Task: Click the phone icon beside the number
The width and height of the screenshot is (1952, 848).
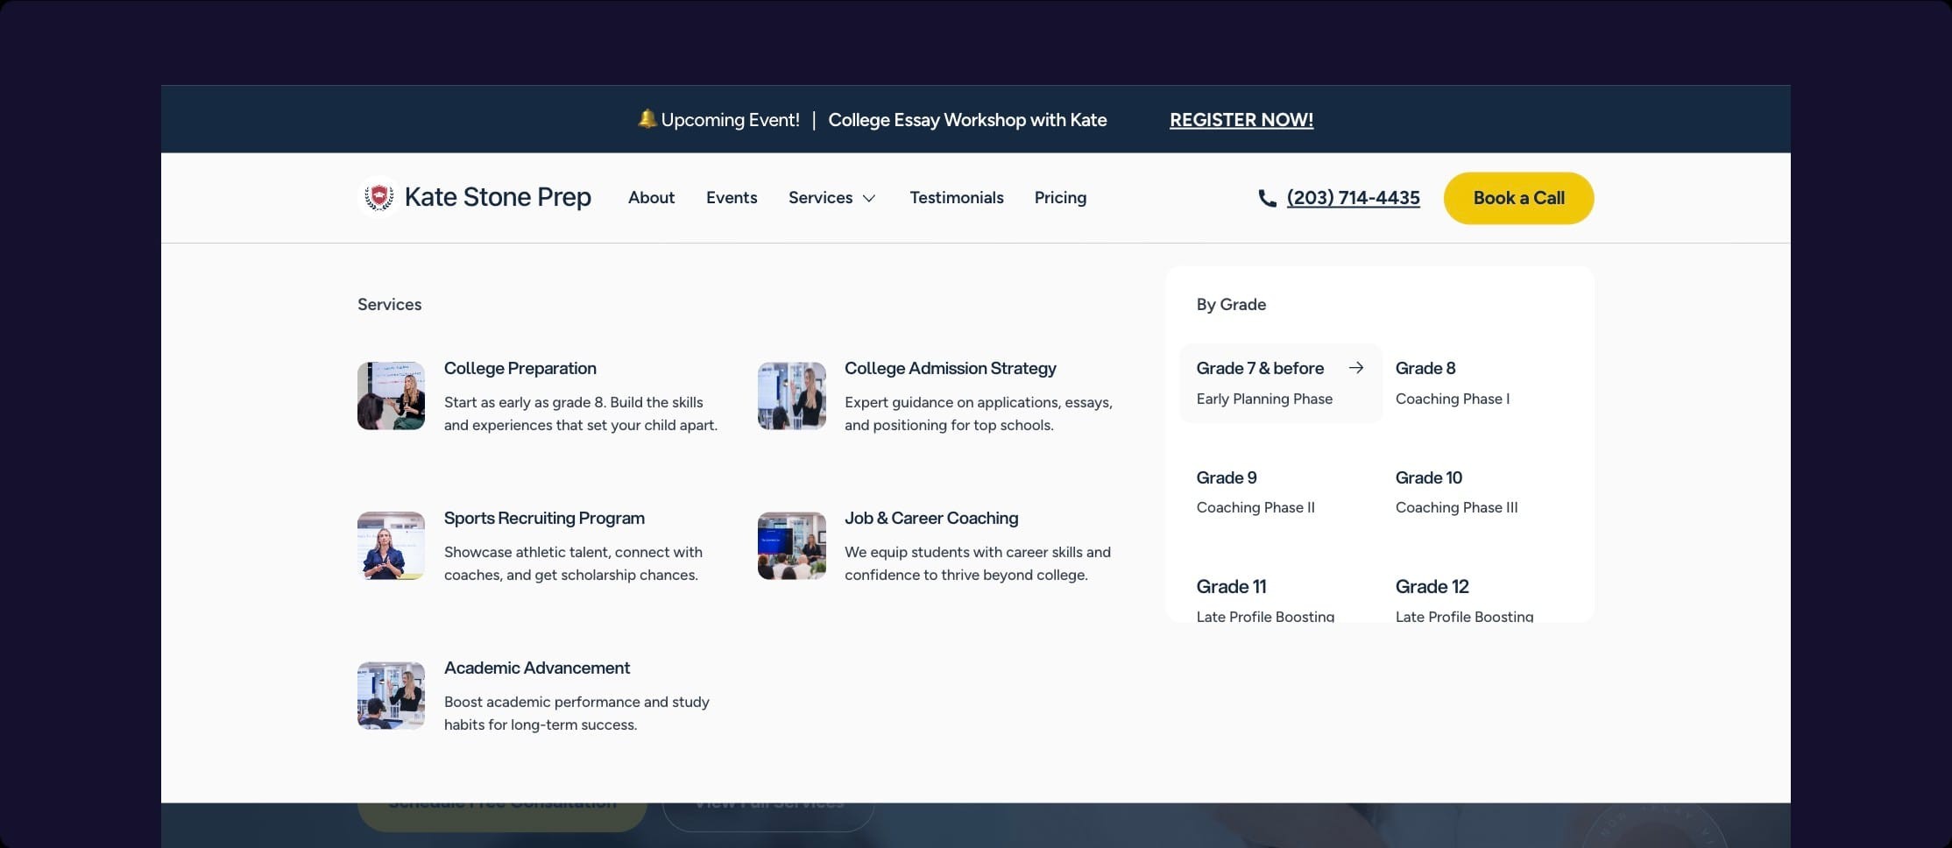Action: click(1267, 198)
